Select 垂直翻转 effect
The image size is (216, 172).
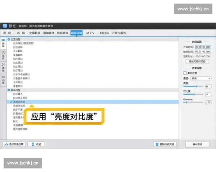coord(18,55)
